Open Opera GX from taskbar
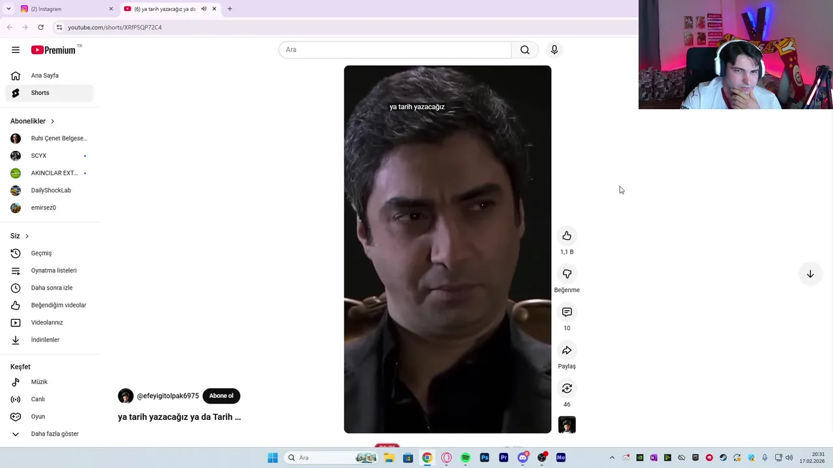Screen dimensions: 833x468 (x=446, y=458)
